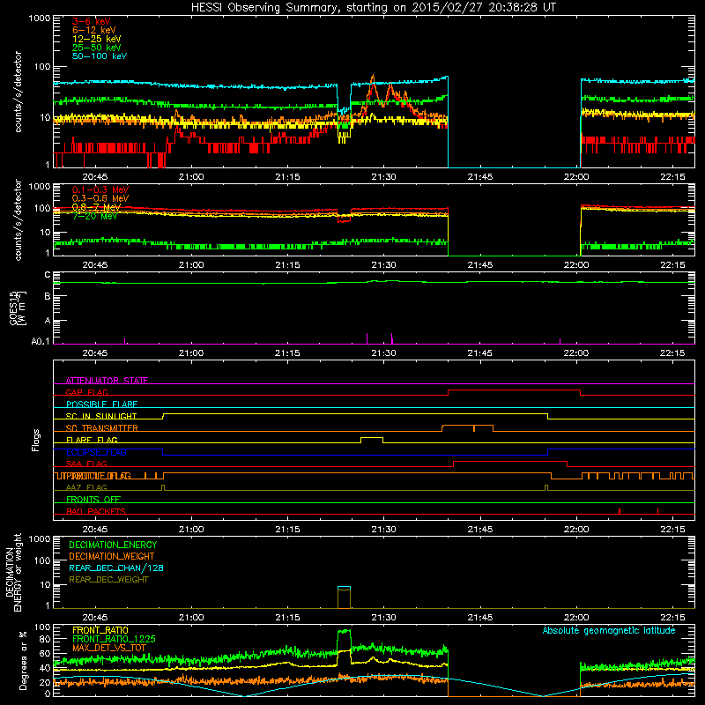Click the 'REAR_DEC_WEIGHT' legend label
Screen dimensions: 705x705
(108, 580)
